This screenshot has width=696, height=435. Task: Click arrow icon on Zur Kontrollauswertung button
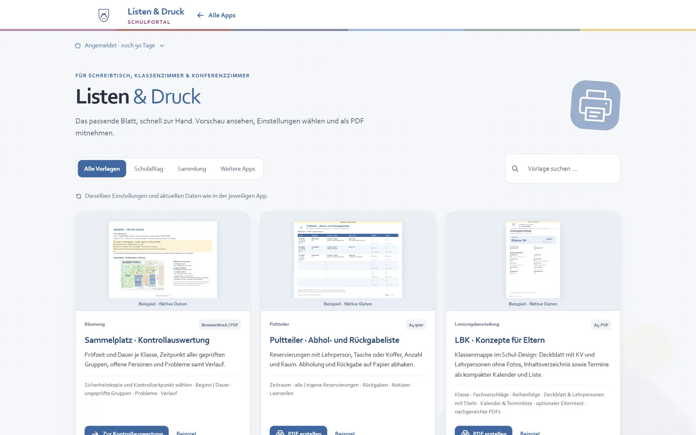(x=95, y=433)
